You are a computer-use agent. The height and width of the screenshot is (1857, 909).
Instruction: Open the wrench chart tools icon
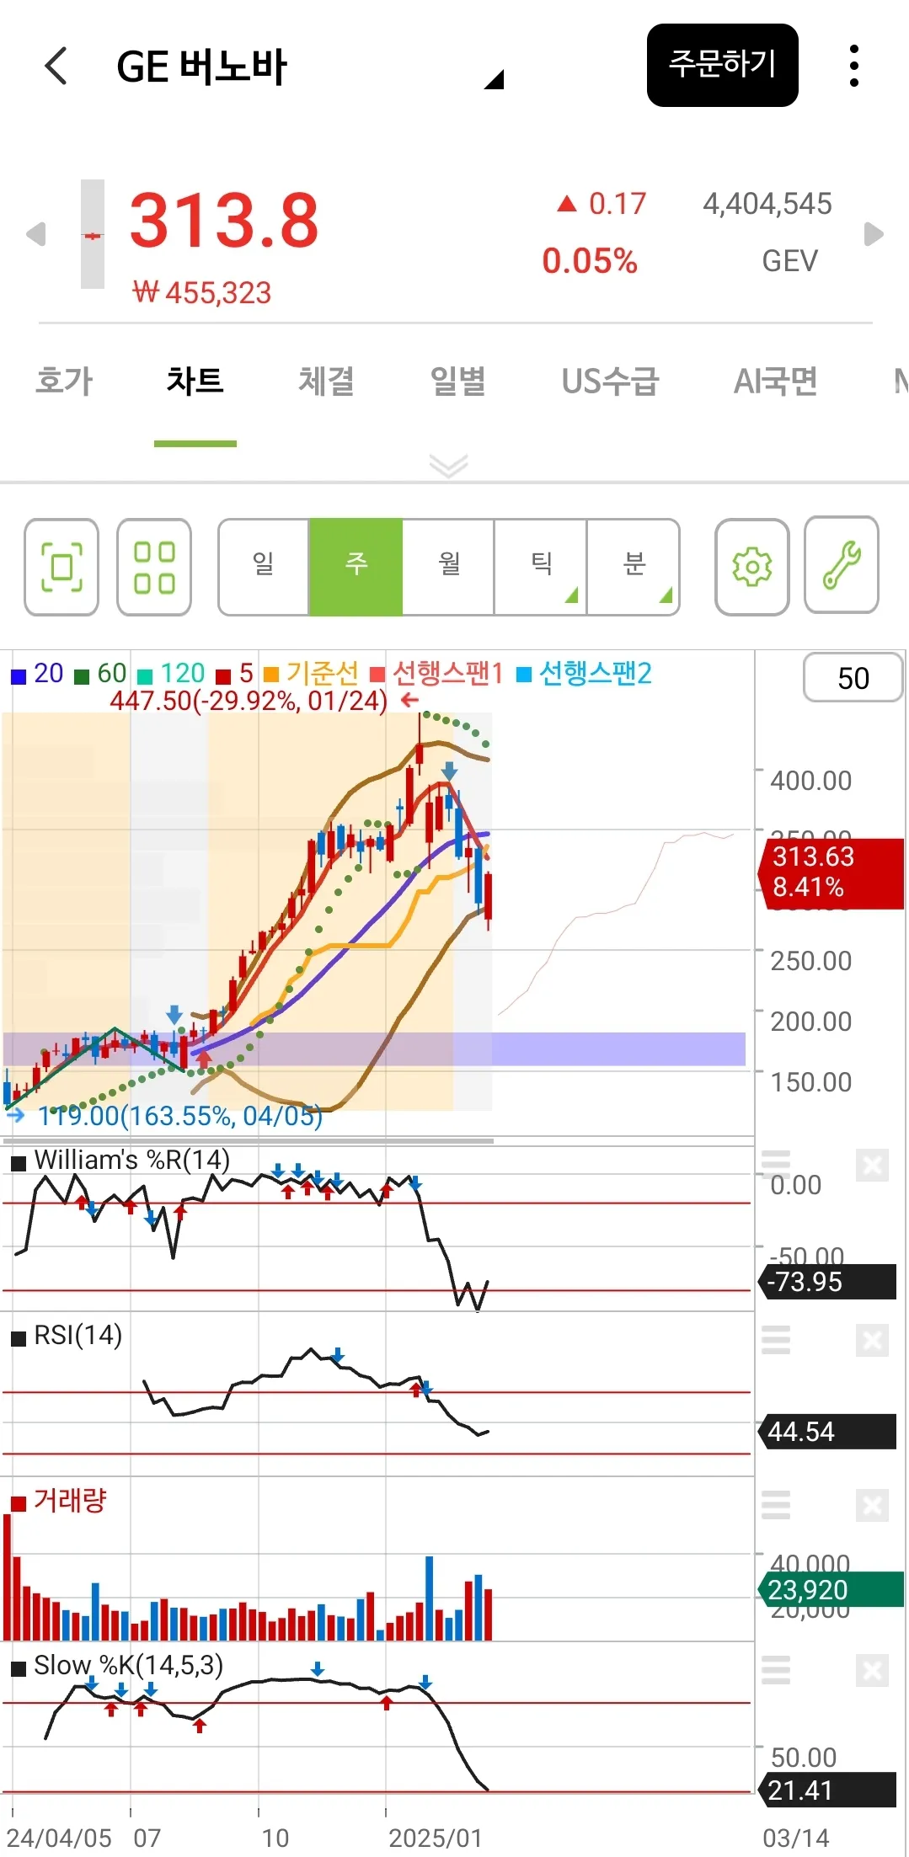[x=842, y=565]
